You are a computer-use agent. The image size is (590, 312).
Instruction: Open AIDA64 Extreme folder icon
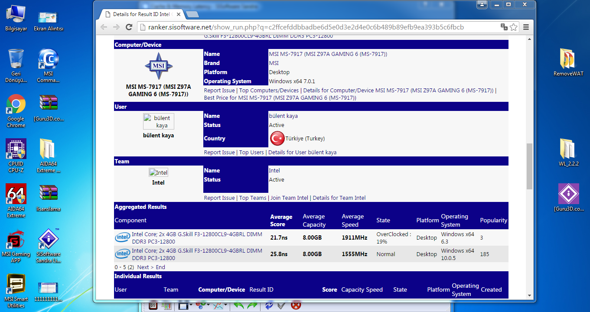(48, 156)
